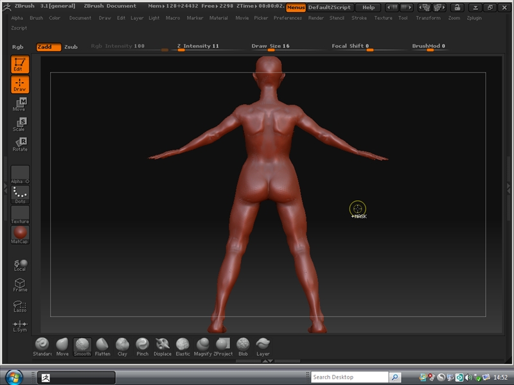Open the Document menu
514x385 pixels.
[x=80, y=18]
